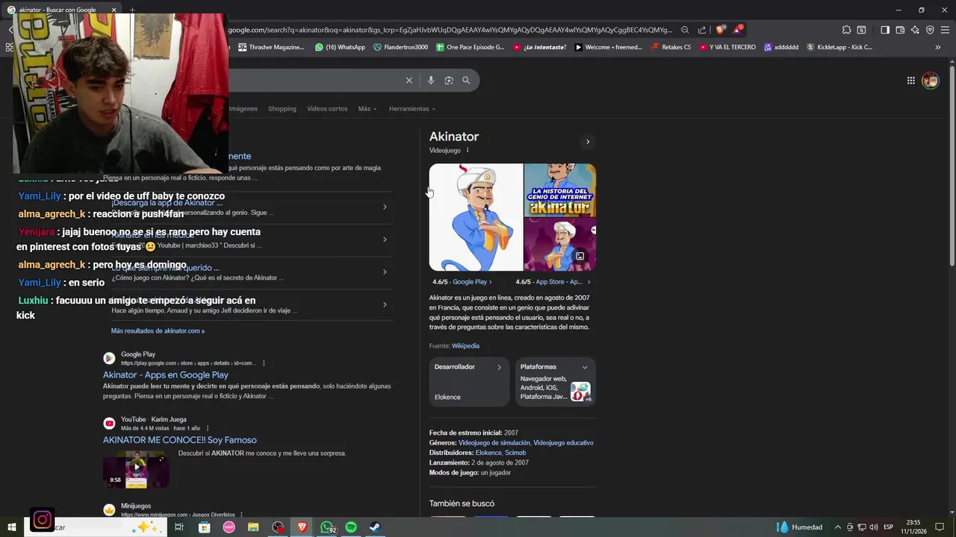
Task: Clear the Google search box text
Action: pyautogui.click(x=409, y=81)
